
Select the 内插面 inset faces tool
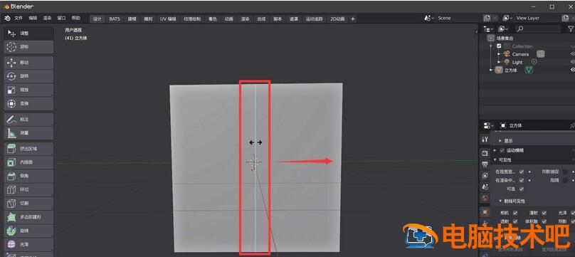click(28, 162)
